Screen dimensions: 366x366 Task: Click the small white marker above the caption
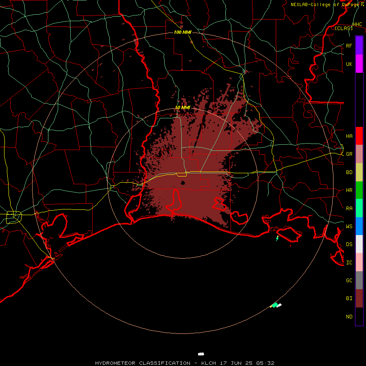201,354
